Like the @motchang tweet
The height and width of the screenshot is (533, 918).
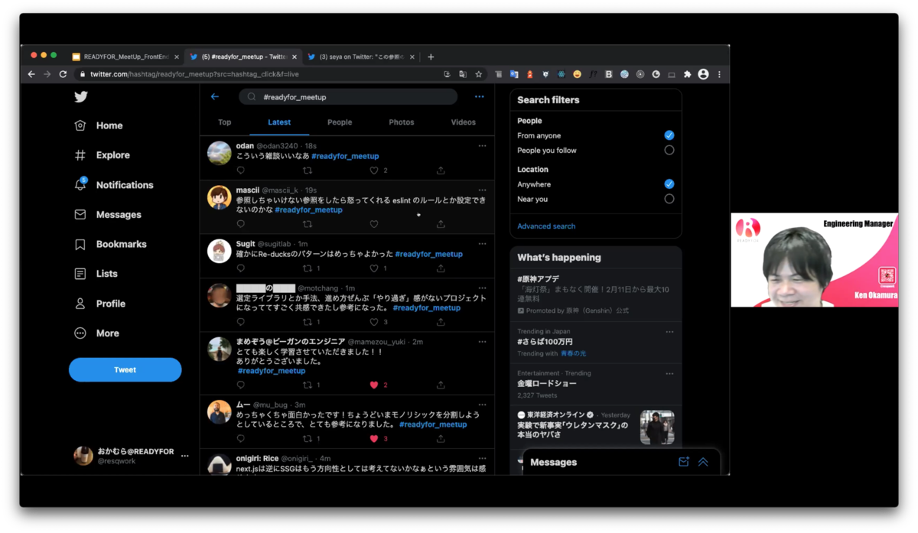(x=374, y=322)
